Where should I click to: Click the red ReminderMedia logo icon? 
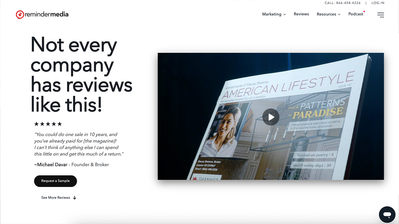tap(20, 14)
